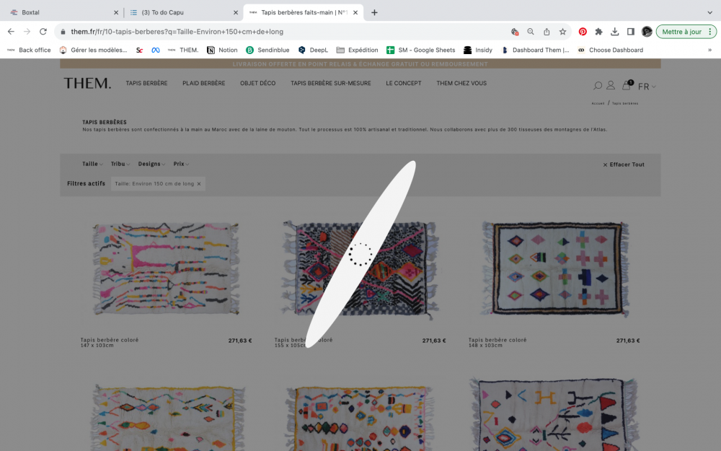The width and height of the screenshot is (721, 451).
Task: Click the lock icon in the address bar
Action: coord(63,31)
